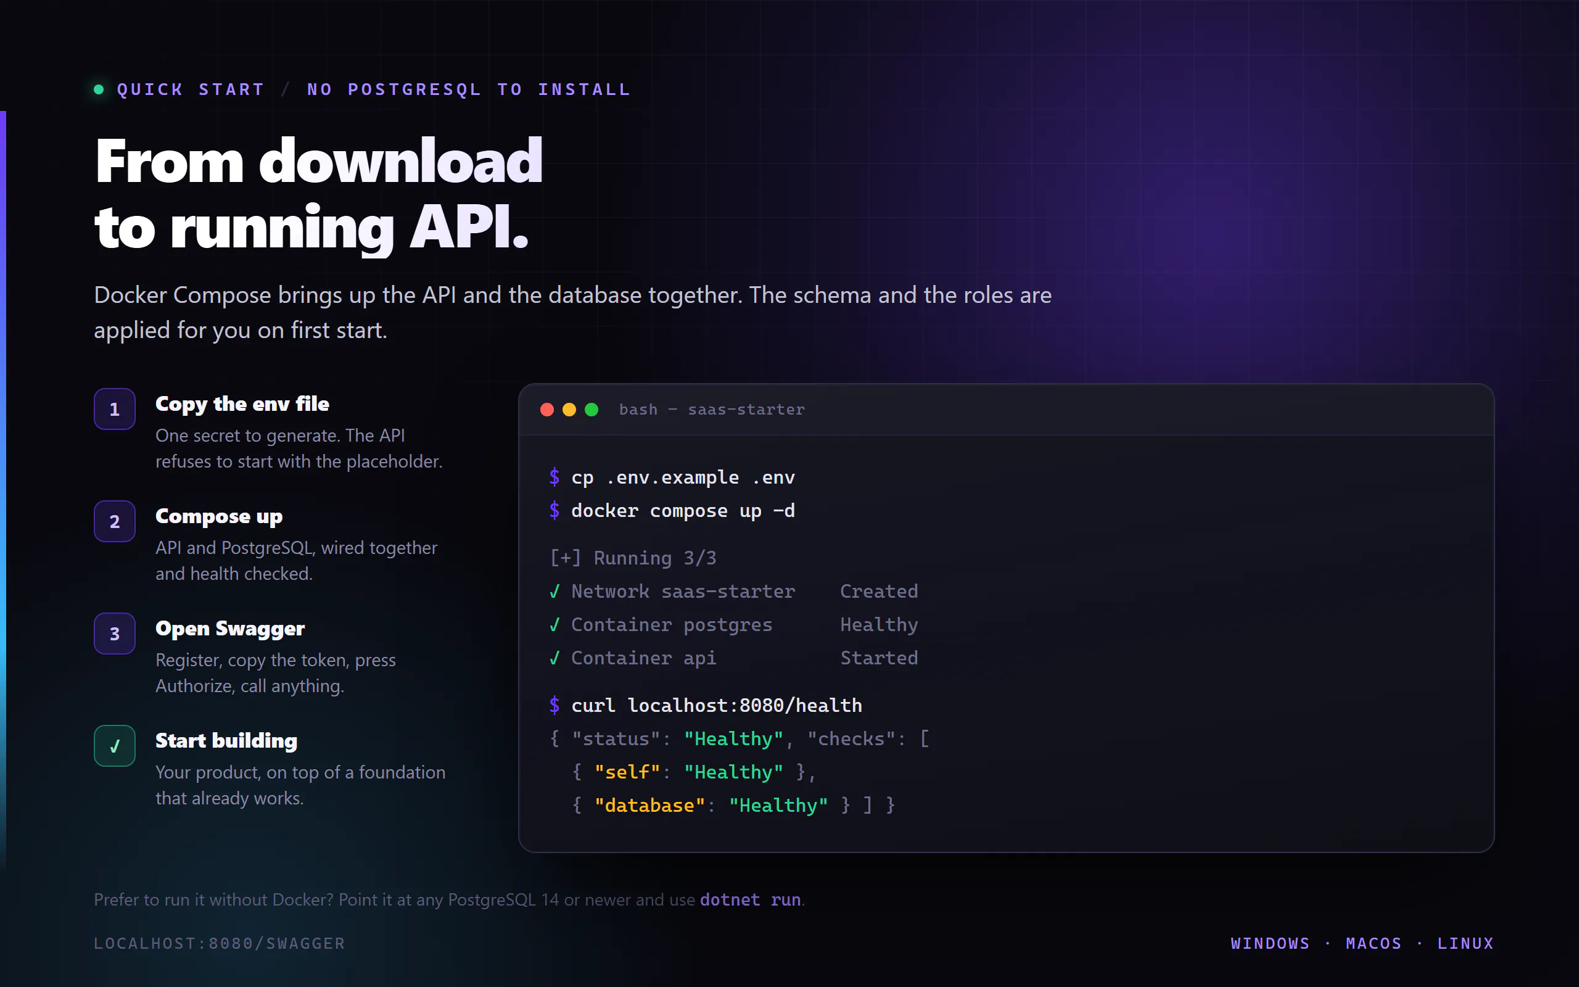Click the step 1 number badge
This screenshot has width=1579, height=987.
115,409
